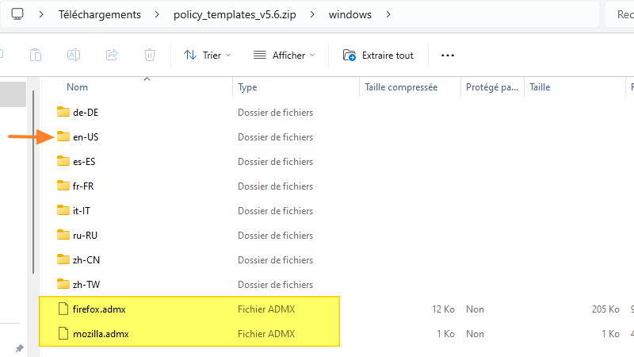Click the Extraire tout button
Image resolution: width=634 pixels, height=357 pixels.
tap(378, 55)
